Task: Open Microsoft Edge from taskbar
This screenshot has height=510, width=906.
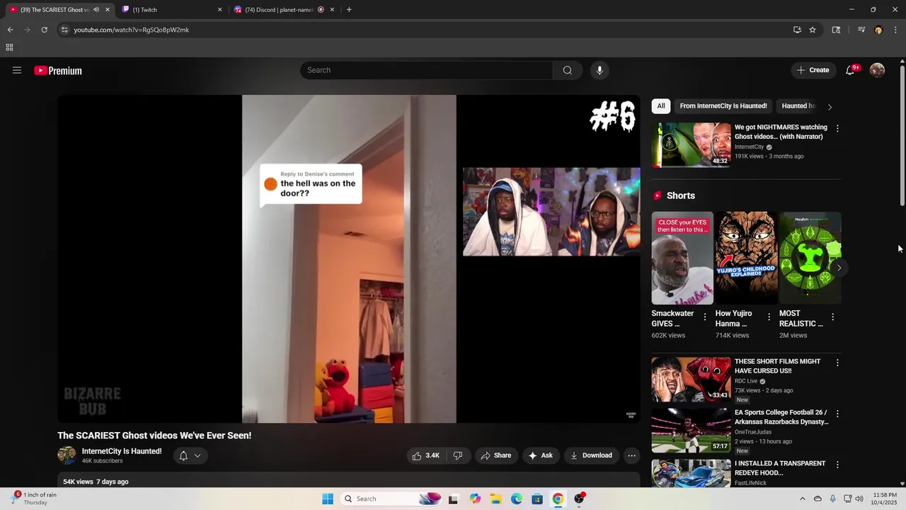Action: coord(517,499)
